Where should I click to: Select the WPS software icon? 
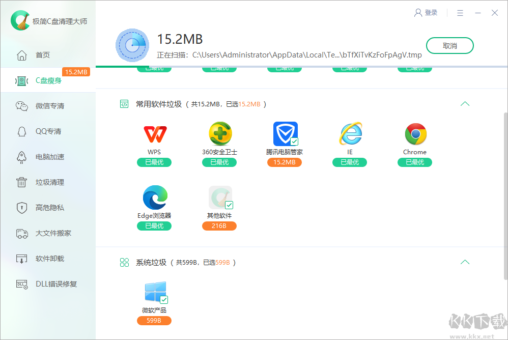click(x=154, y=134)
